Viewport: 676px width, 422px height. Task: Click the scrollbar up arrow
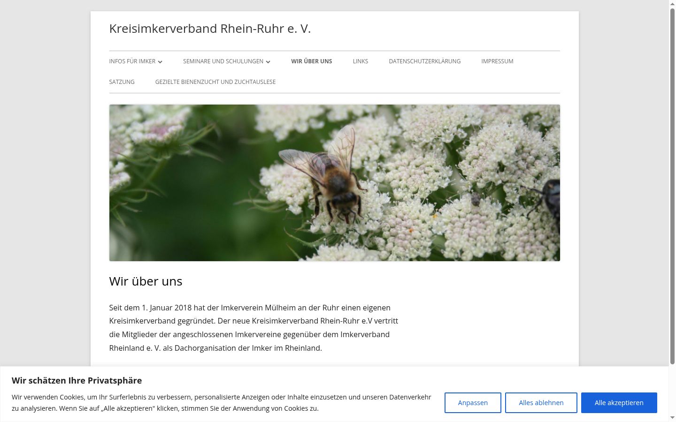pyautogui.click(x=672, y=4)
